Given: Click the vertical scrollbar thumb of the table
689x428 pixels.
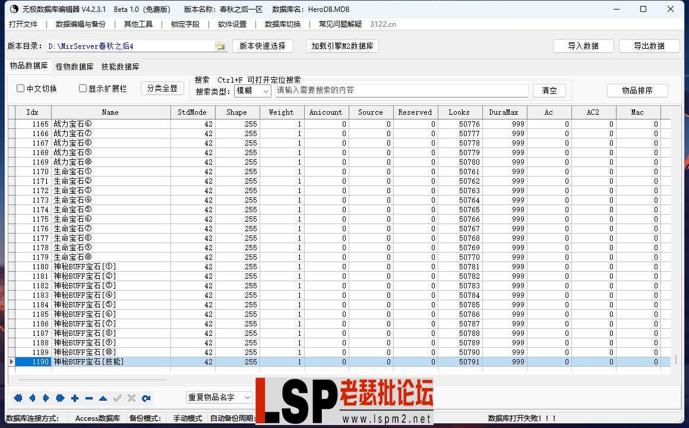Looking at the screenshot, I should click(x=676, y=360).
